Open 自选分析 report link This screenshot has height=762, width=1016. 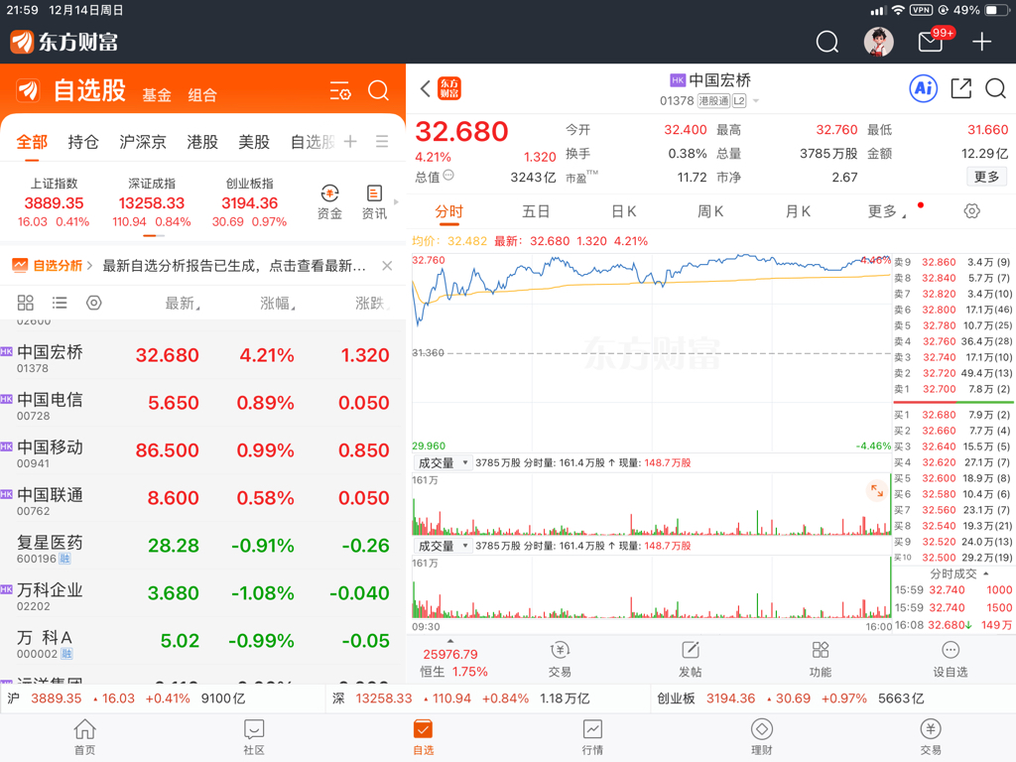point(53,266)
